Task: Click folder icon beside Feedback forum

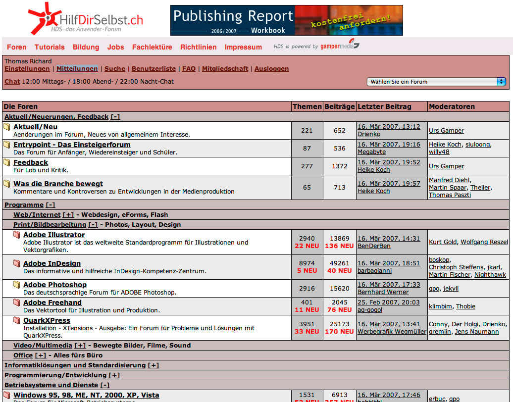Action: click(x=7, y=162)
